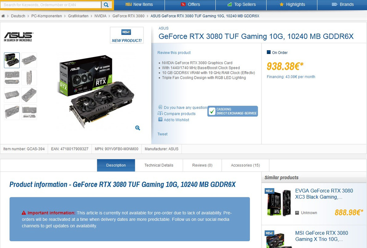Select the seventh product thumbnail, bottom row left
367x248 pixels.
tap(12, 112)
